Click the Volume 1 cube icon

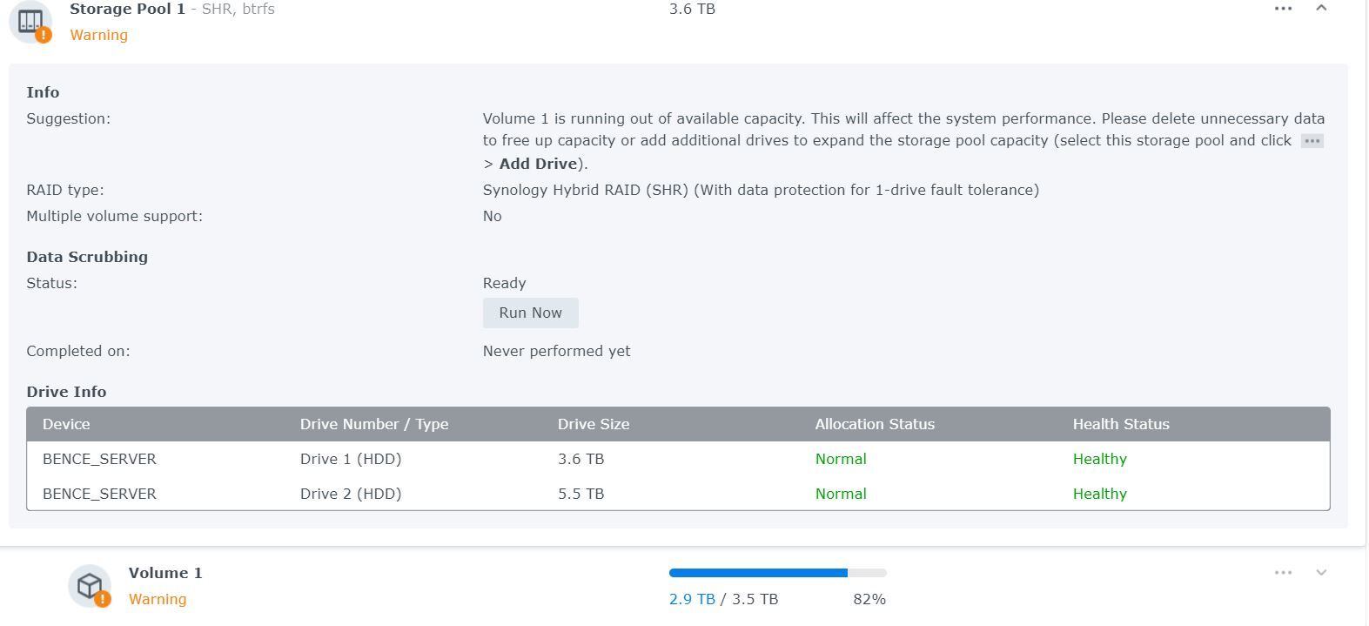[x=91, y=586]
